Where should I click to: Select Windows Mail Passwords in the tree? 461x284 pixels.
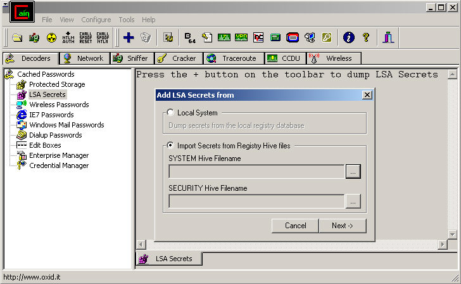tap(66, 125)
